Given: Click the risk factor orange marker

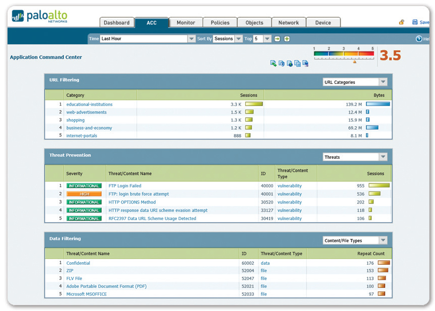Looking at the screenshot, I should tap(355, 61).
